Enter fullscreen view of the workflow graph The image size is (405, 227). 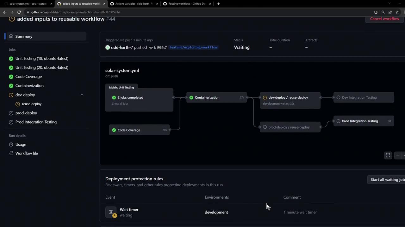coord(388,155)
